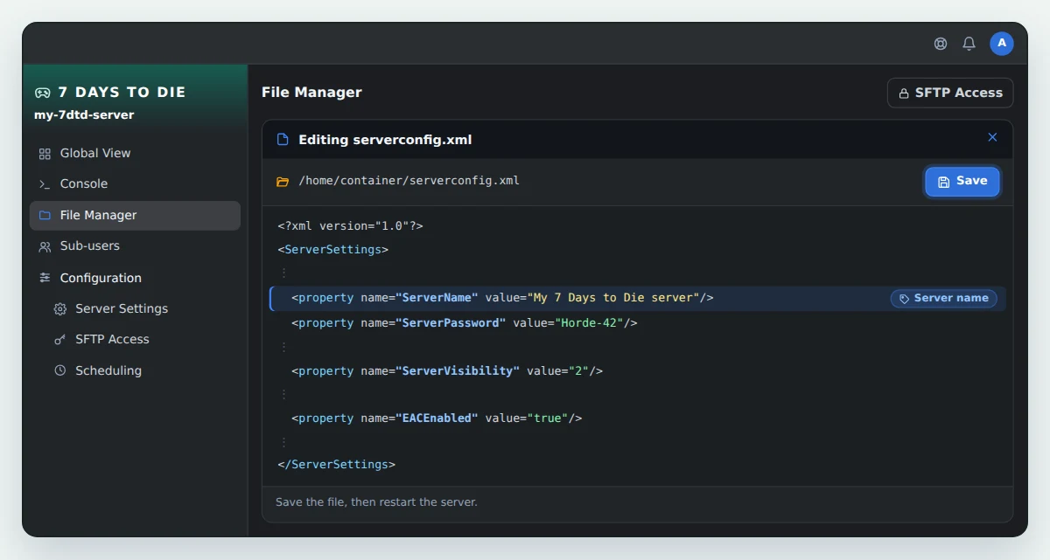Click the ServerVisibility value "2"

(x=579, y=371)
